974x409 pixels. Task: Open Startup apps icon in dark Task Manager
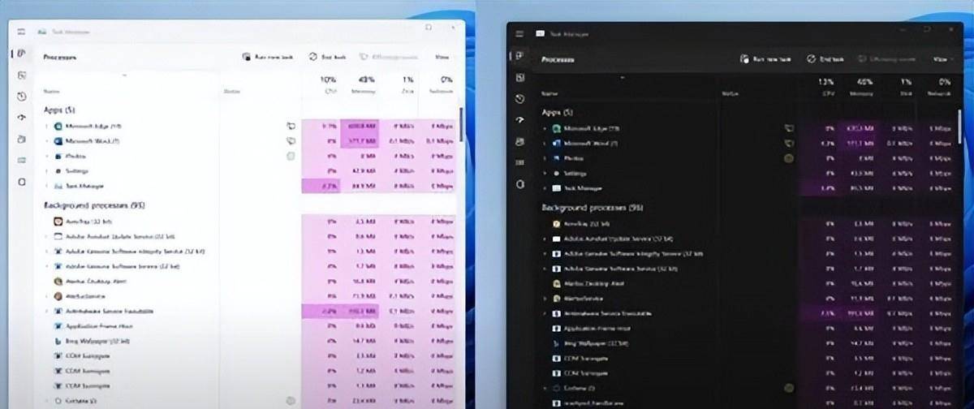(519, 120)
